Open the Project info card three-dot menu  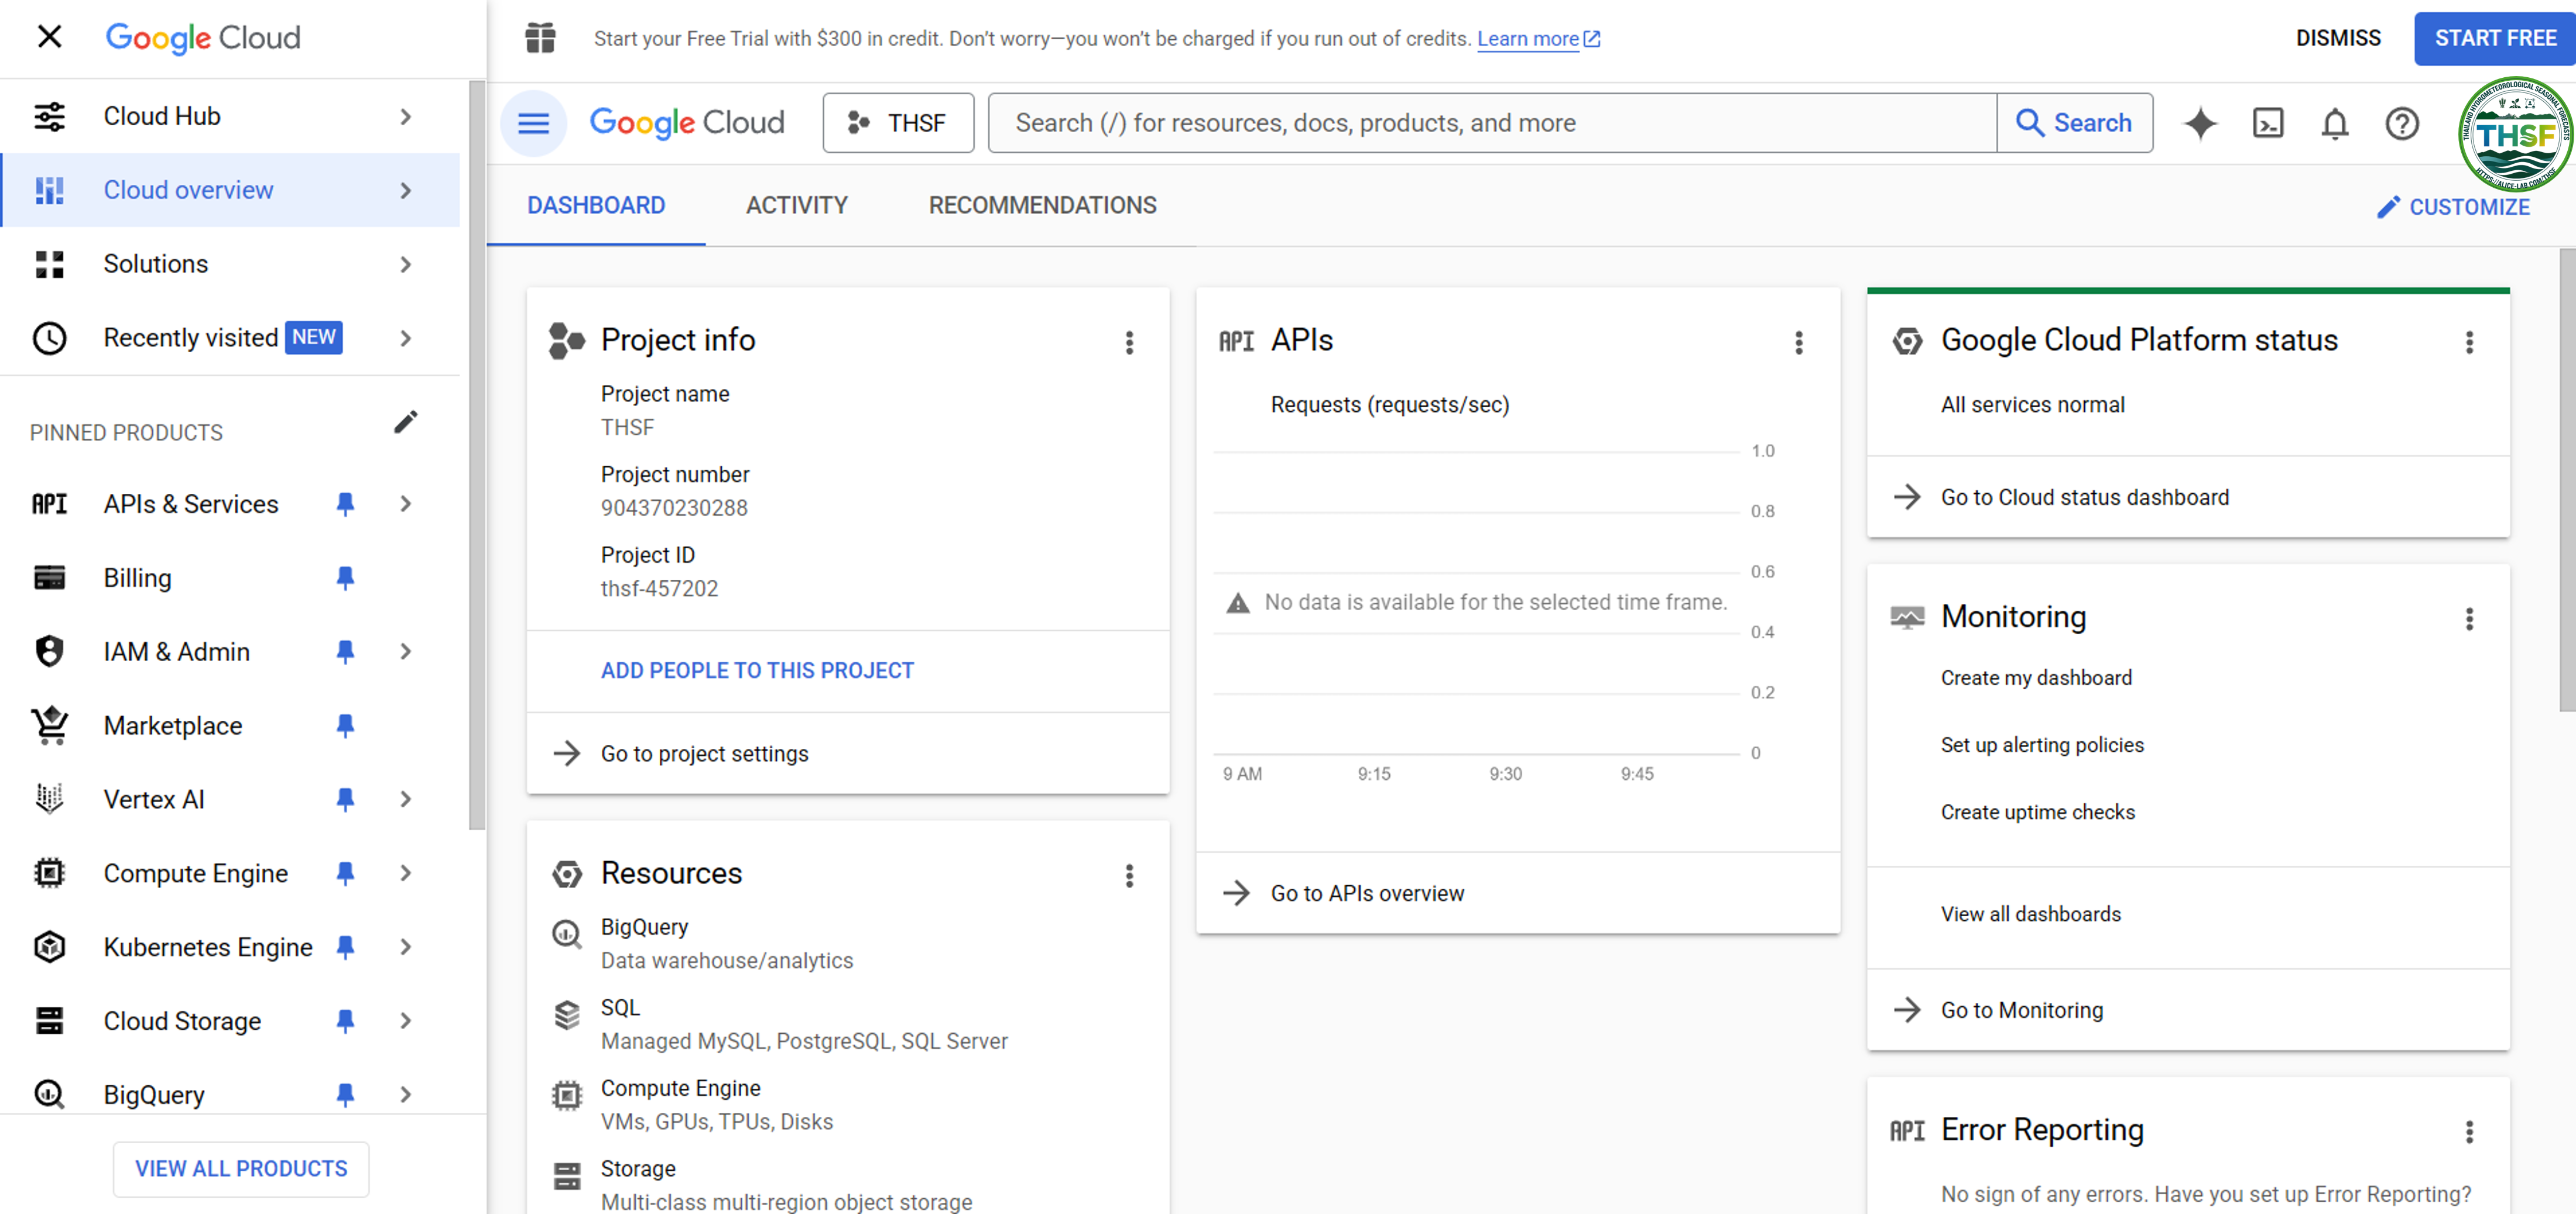point(1129,343)
